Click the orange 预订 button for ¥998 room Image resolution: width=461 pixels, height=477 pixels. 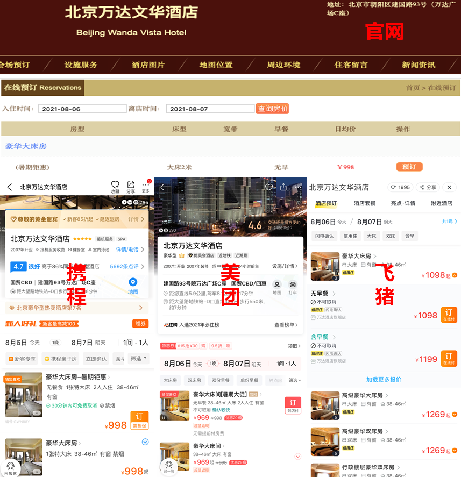(x=409, y=167)
